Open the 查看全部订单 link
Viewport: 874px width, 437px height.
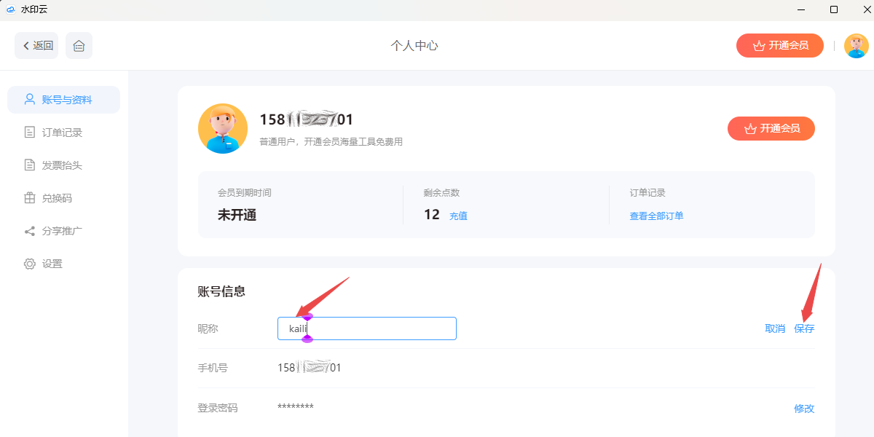click(x=656, y=216)
